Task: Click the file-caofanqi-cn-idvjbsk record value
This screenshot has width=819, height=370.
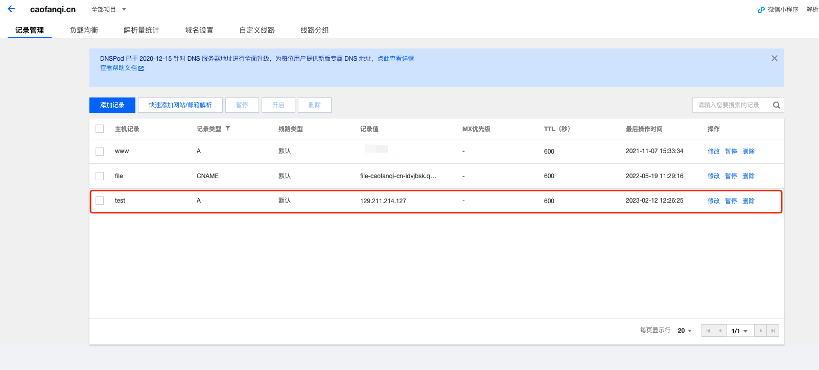Action: click(x=398, y=176)
